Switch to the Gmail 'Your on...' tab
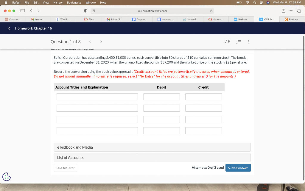This screenshot has height=191, width=305. pos(38,19)
